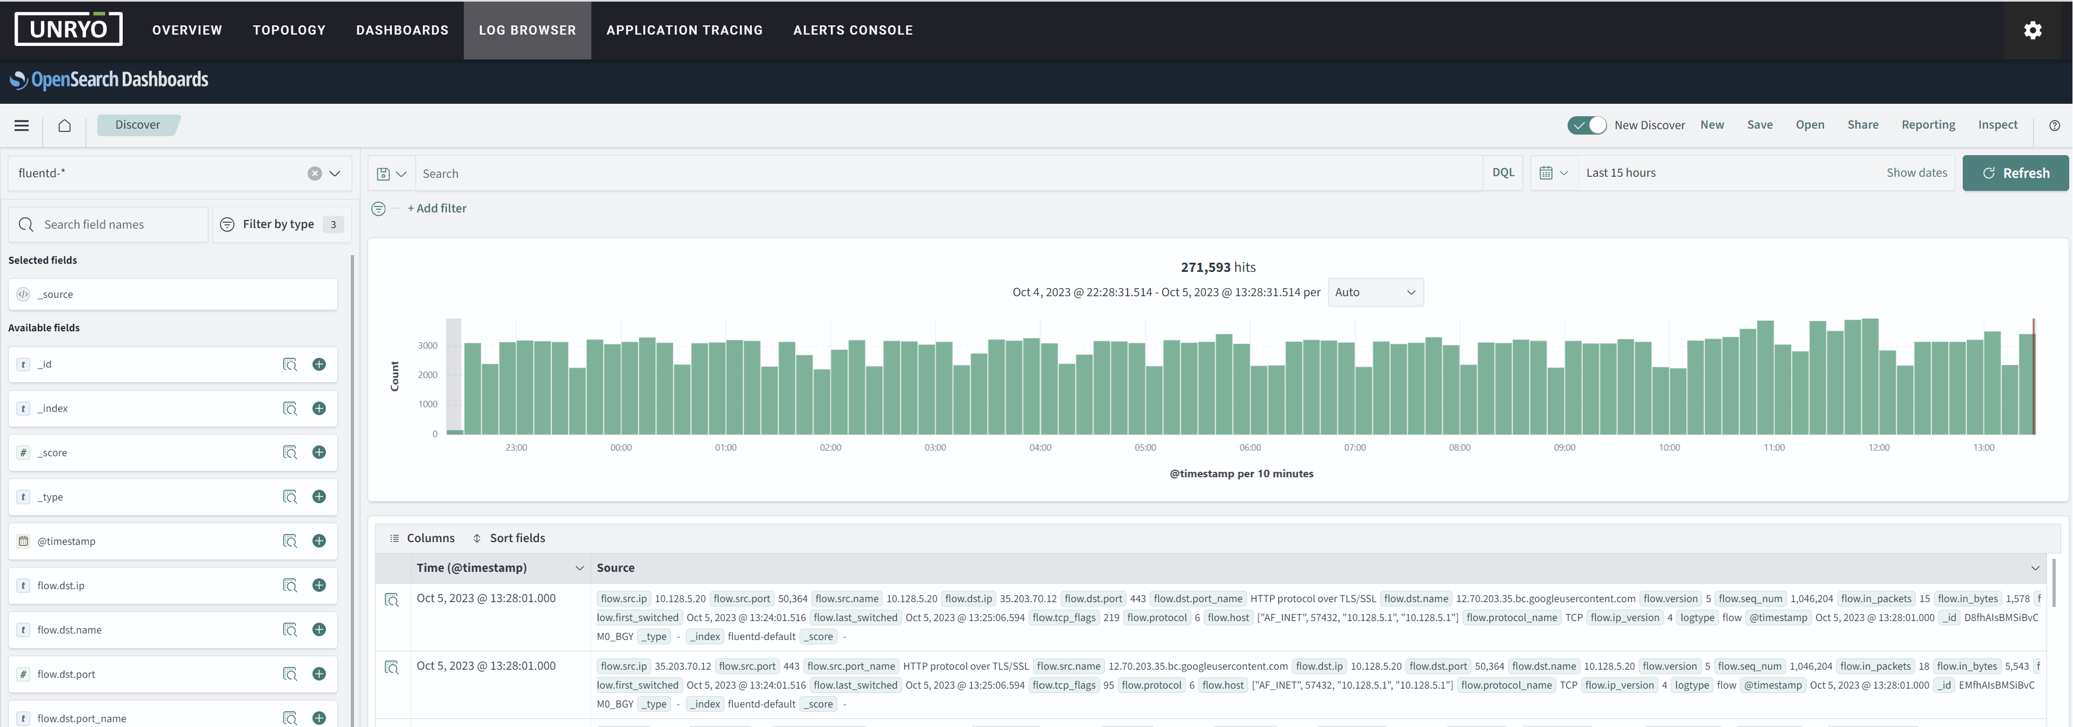Open Source column header menu
Image resolution: width=2073 pixels, height=727 pixels.
2035,569
